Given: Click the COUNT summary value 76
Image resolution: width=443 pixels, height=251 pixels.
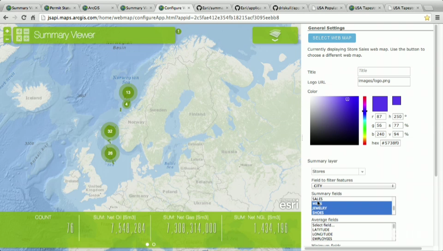Looking at the screenshot, I should point(70,228).
